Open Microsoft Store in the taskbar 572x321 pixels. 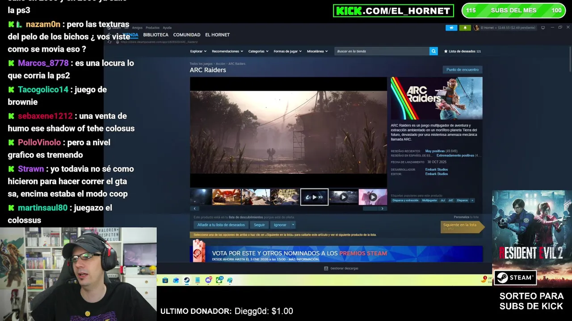[165, 280]
